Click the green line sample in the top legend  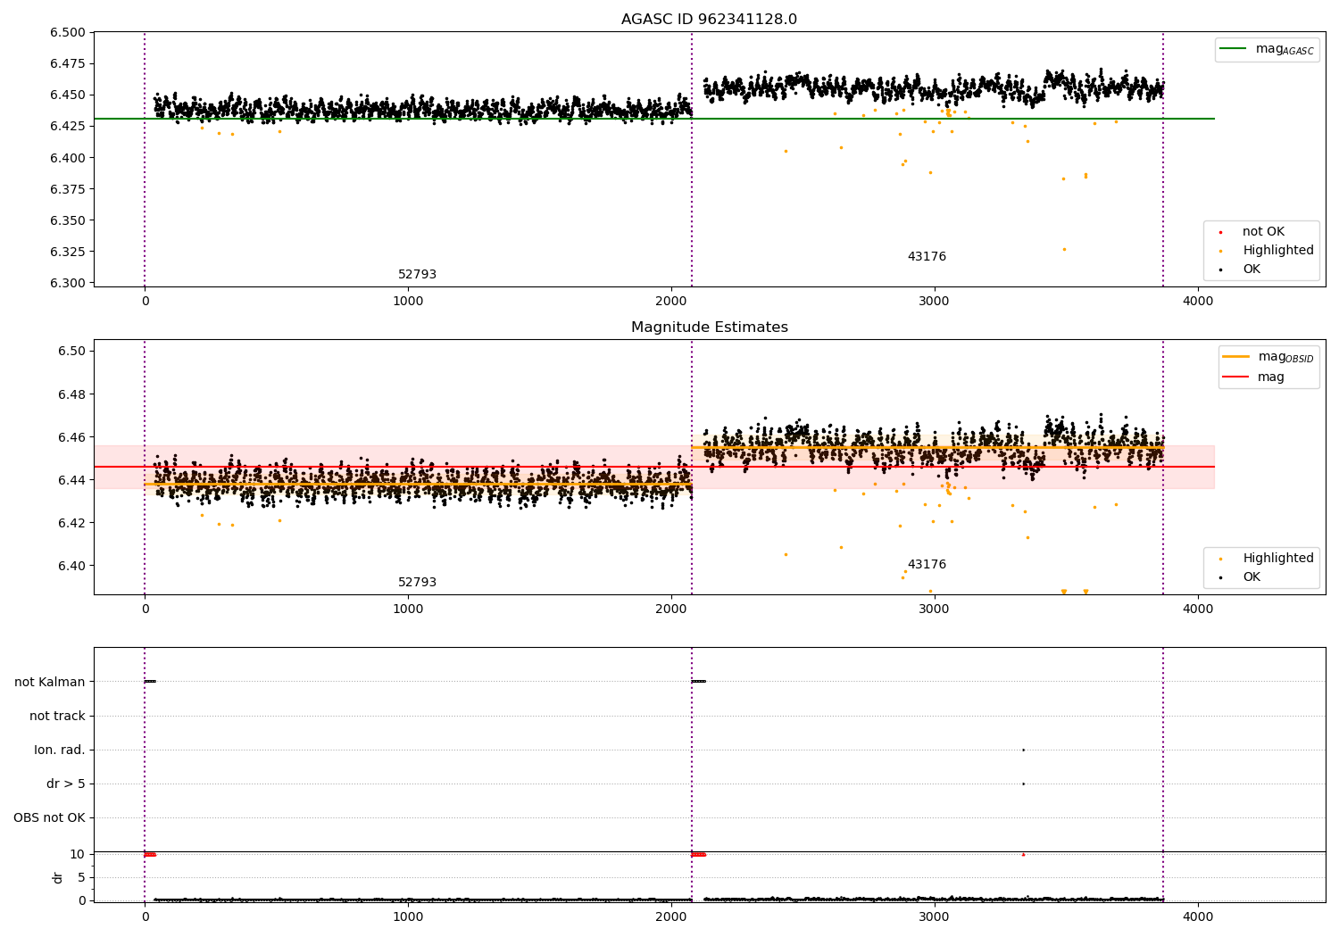point(1233,49)
